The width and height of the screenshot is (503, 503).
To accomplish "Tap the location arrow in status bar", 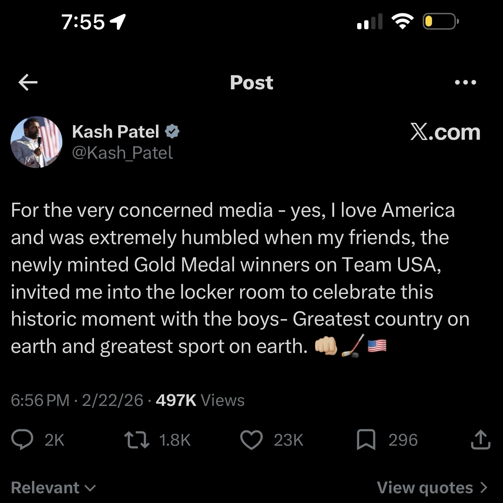I will [118, 22].
